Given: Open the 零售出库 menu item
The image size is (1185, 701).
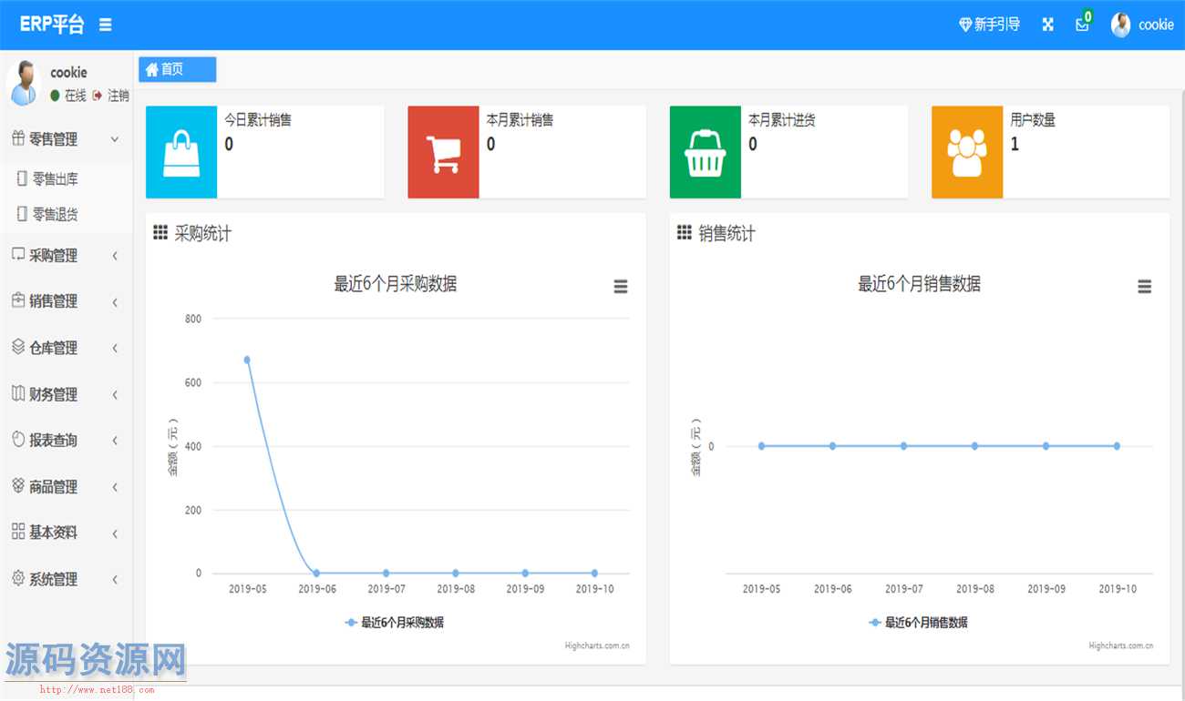Looking at the screenshot, I should [x=55, y=179].
